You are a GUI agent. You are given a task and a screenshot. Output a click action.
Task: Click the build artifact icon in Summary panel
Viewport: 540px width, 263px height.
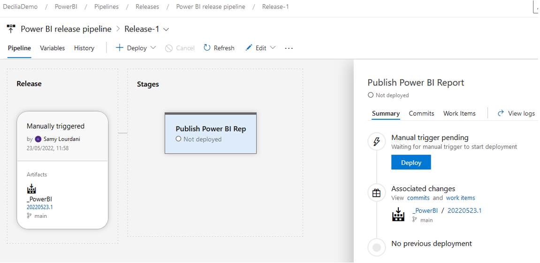click(398, 215)
